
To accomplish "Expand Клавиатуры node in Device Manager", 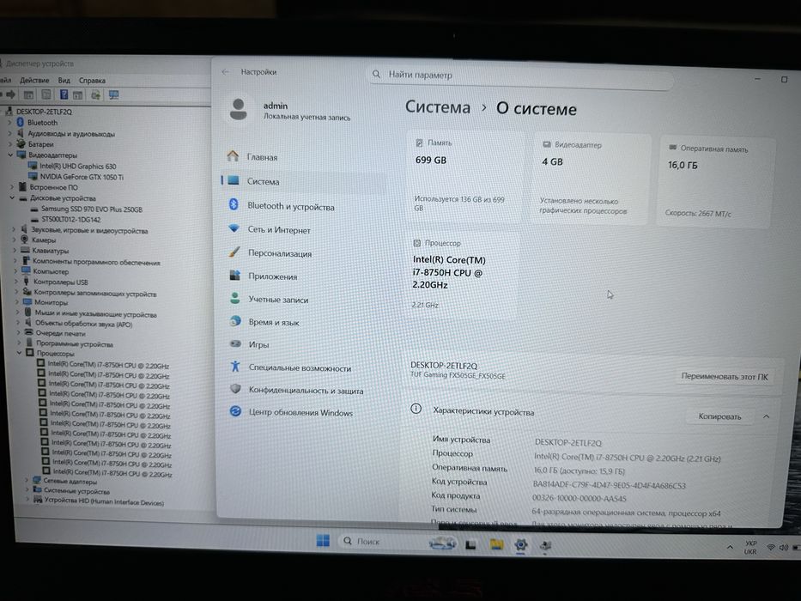I will 15,251.
